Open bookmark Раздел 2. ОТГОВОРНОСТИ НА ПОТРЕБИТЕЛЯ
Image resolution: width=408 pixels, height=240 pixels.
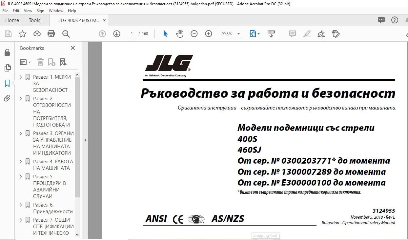[52, 112]
